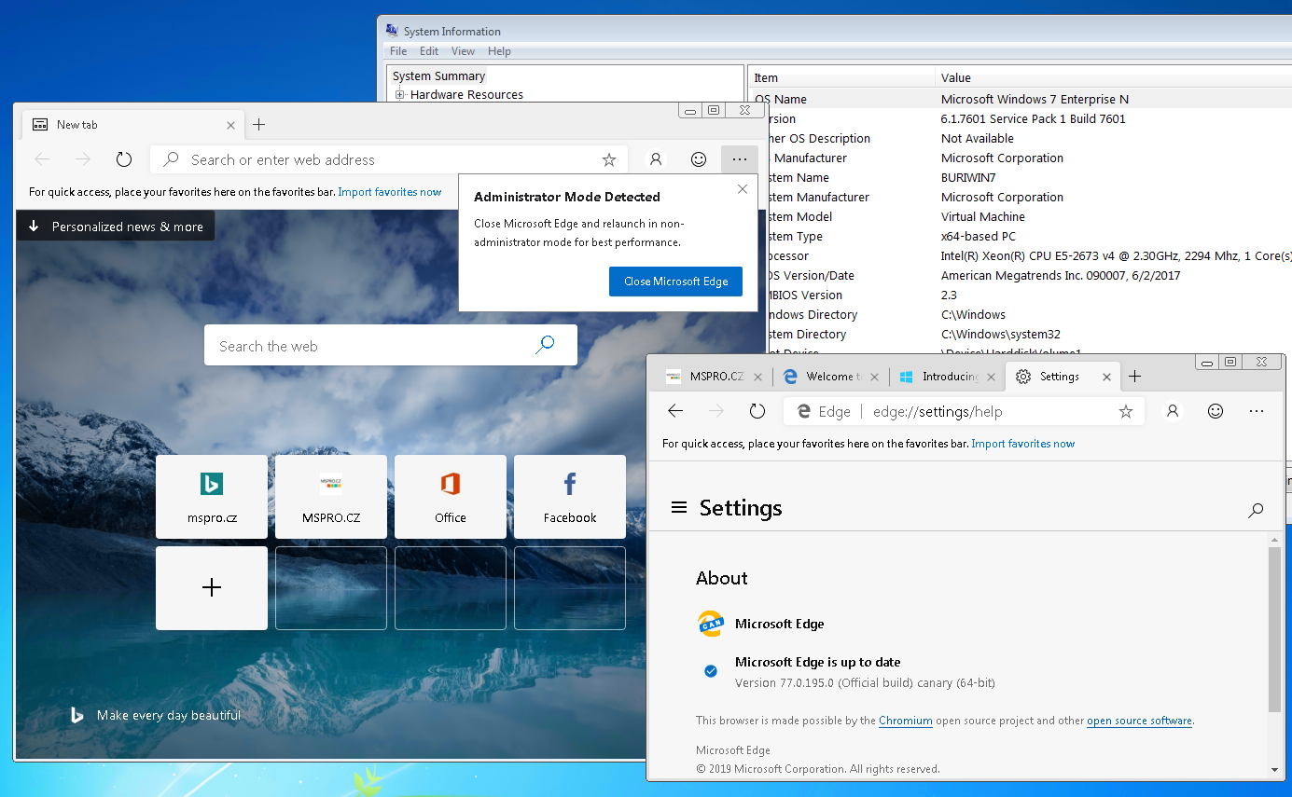Close the Settings tab
1292x797 pixels.
[x=1107, y=378]
